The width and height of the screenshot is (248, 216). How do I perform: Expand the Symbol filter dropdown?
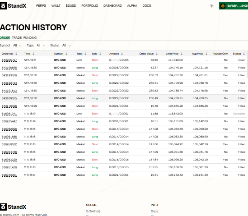point(17,46)
